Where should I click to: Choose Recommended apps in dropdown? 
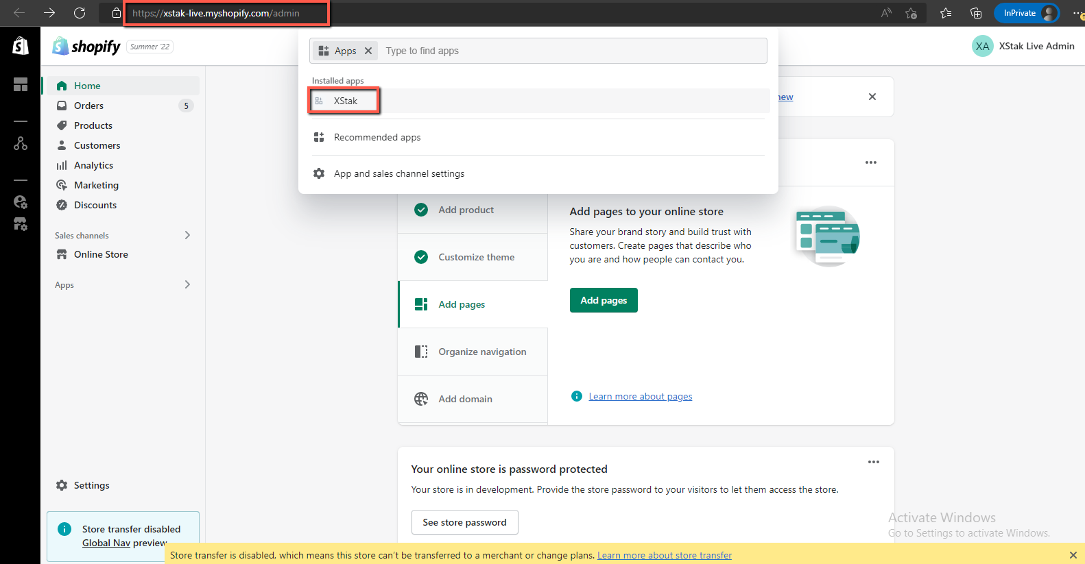[377, 137]
